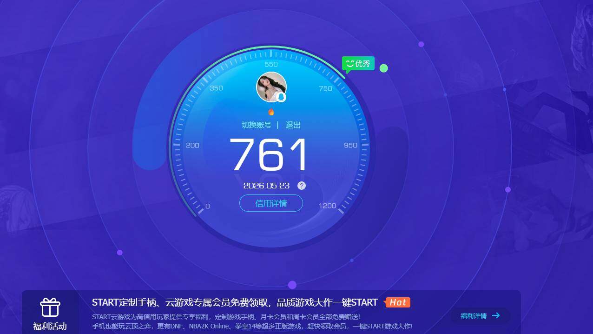The image size is (593, 334).
Task: Click the user profile avatar photo
Action: (271, 87)
